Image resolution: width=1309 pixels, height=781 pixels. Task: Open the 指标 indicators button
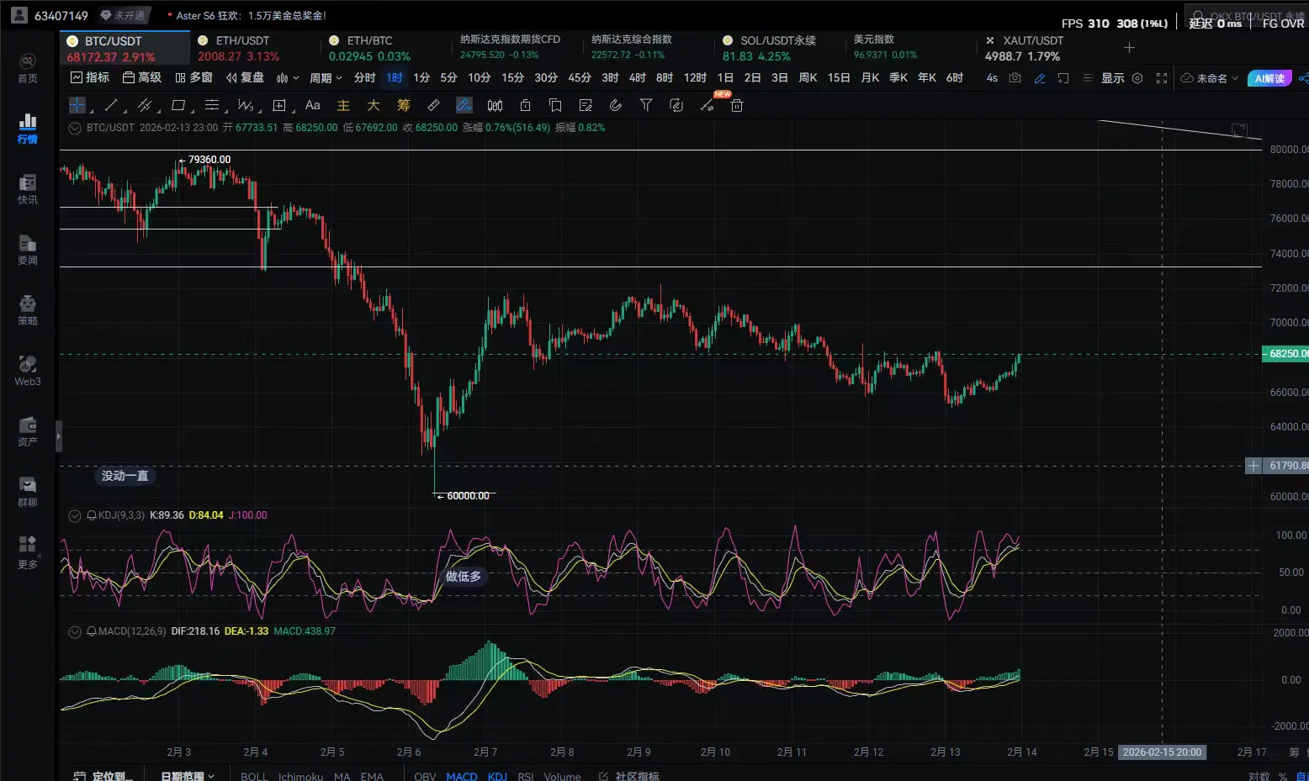[x=90, y=77]
